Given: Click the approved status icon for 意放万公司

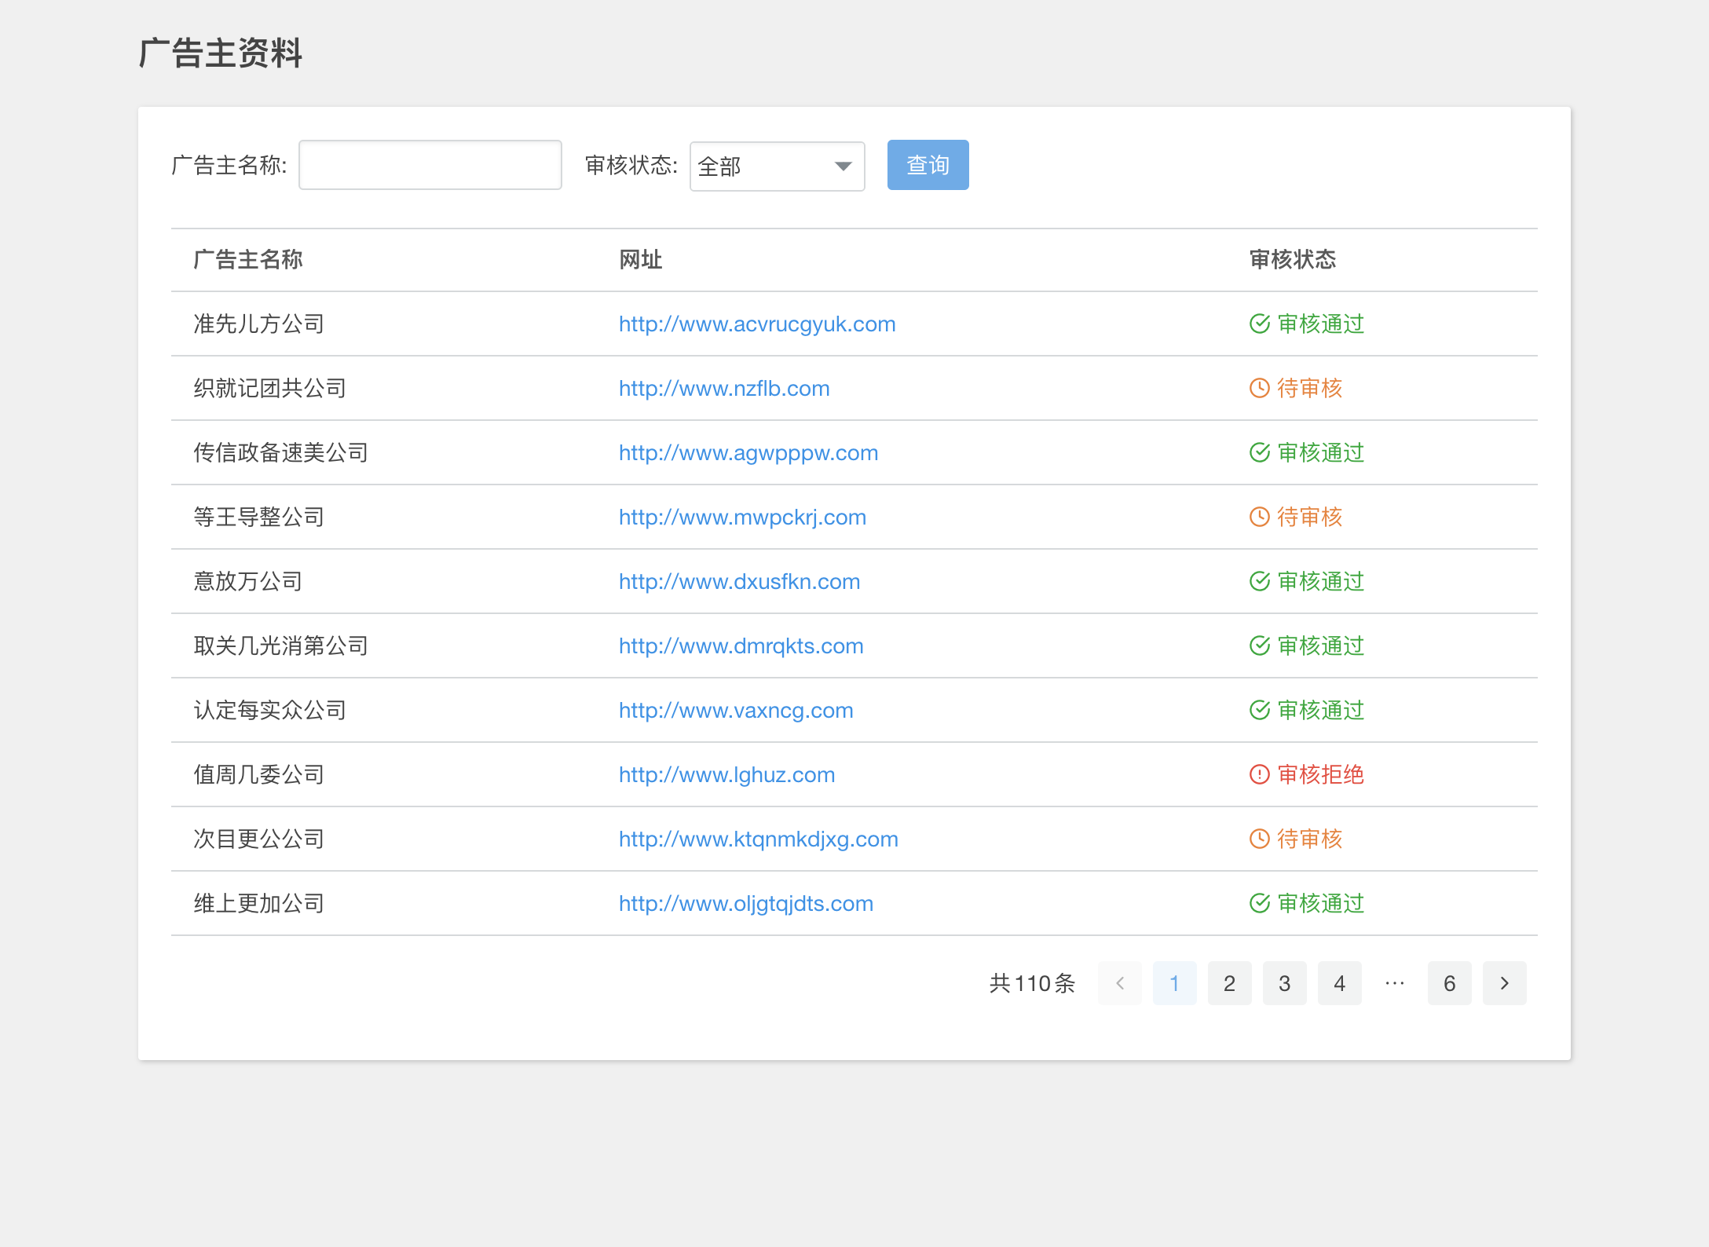Looking at the screenshot, I should pyautogui.click(x=1260, y=581).
